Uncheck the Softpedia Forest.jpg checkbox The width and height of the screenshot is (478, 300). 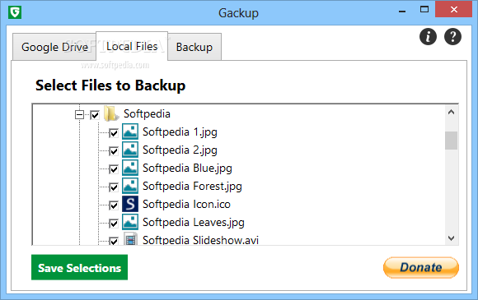coord(114,187)
